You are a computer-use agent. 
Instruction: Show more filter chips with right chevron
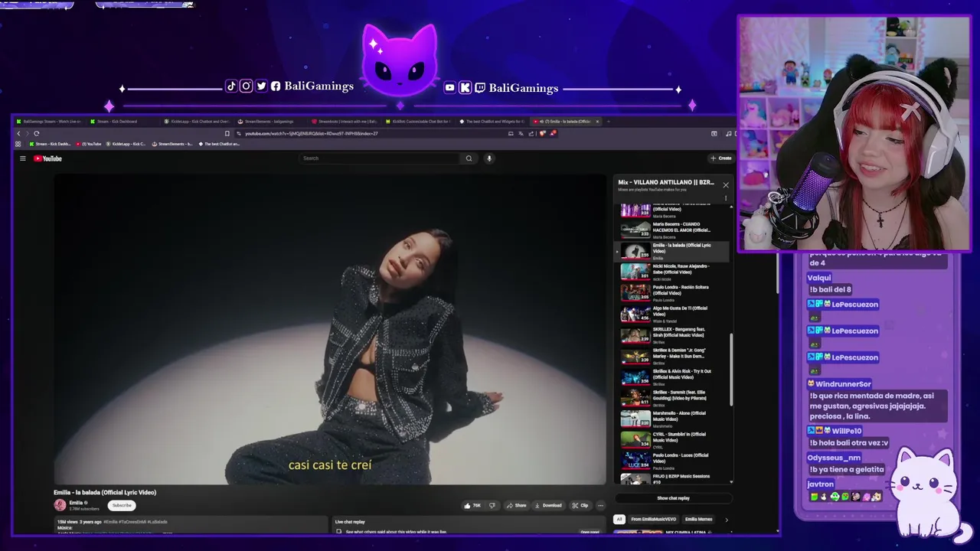click(726, 520)
